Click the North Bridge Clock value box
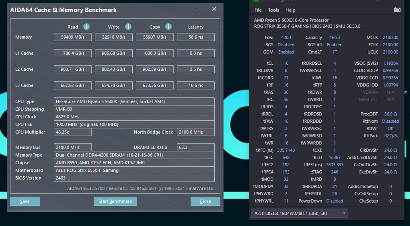 click(x=196, y=132)
